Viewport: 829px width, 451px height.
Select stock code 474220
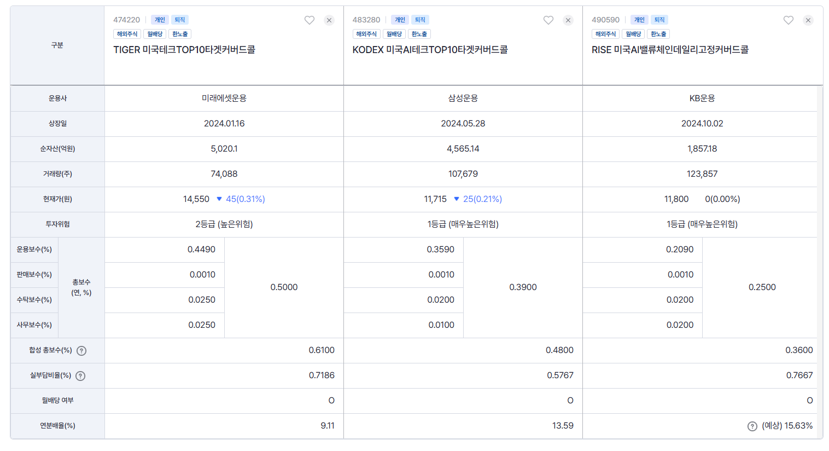coord(127,20)
